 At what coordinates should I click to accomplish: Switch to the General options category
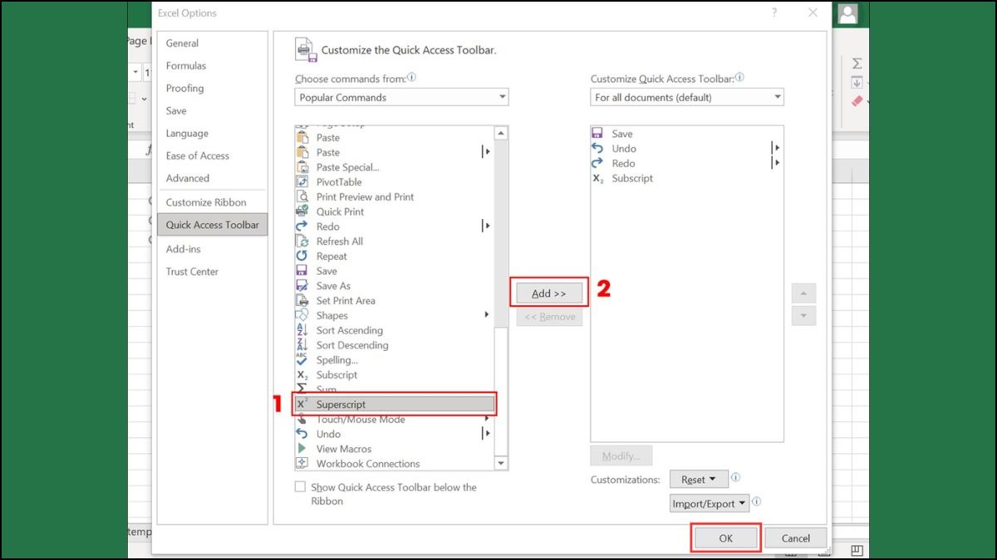click(x=213, y=43)
